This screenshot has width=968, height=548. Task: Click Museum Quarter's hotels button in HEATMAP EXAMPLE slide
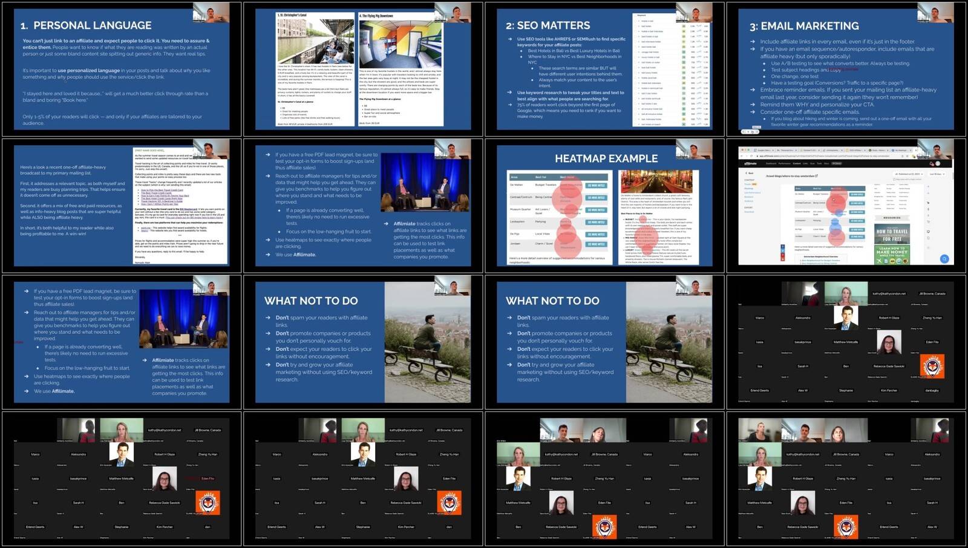coord(597,210)
